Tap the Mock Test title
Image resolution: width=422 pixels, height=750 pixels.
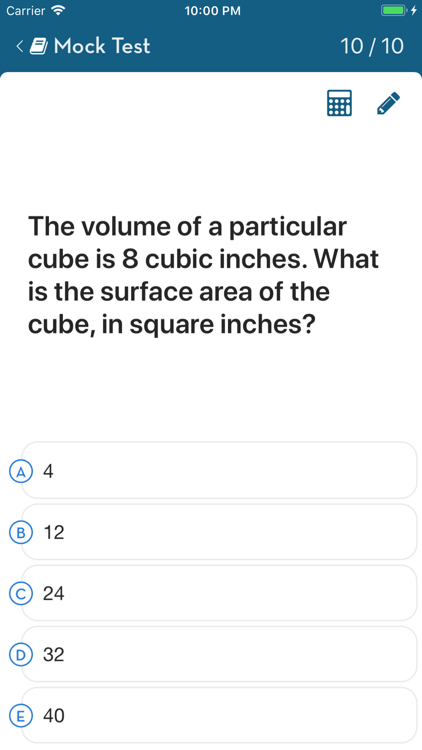(x=102, y=46)
